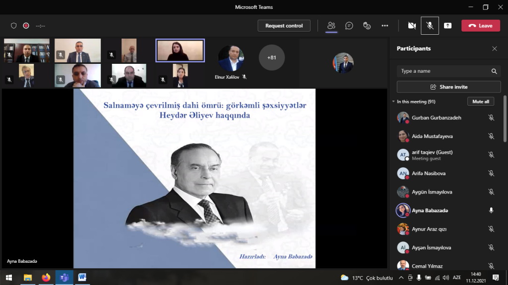
Task: Click the 'Type a name' search field
Action: tap(444, 71)
